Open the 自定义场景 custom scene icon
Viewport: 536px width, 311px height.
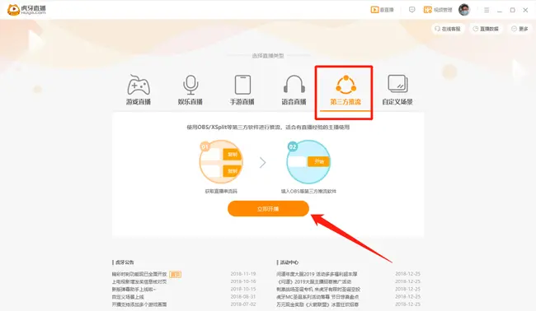pos(397,84)
